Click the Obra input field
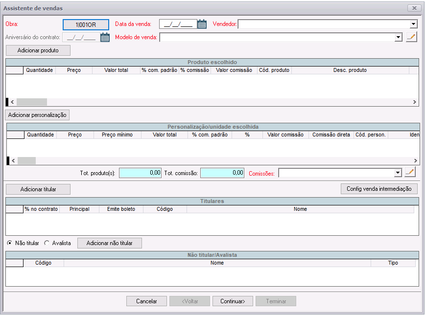425x315 pixels. coord(86,24)
